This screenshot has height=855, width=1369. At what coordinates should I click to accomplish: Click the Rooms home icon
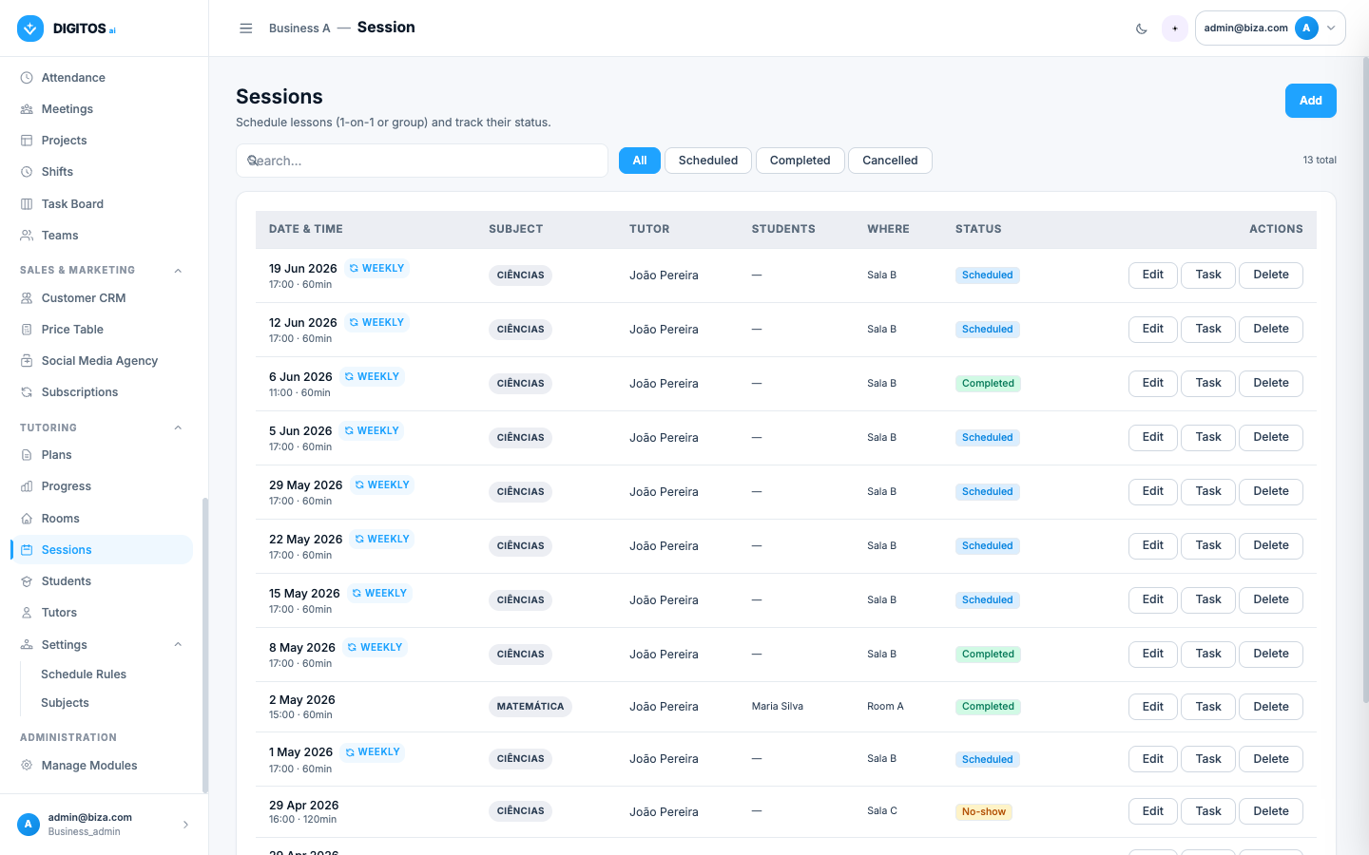tap(27, 519)
